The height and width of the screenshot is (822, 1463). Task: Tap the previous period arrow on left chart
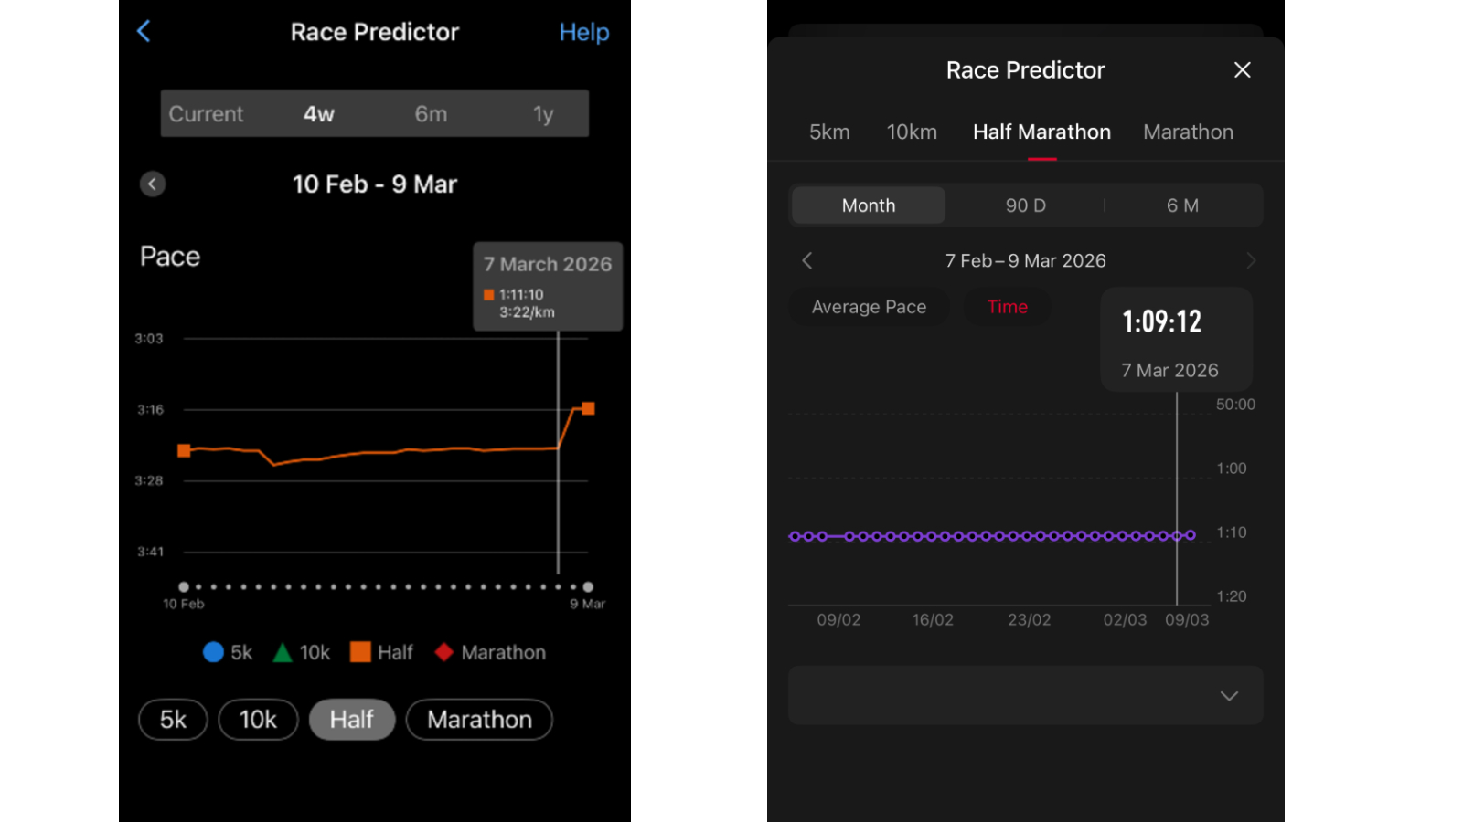pyautogui.click(x=152, y=184)
